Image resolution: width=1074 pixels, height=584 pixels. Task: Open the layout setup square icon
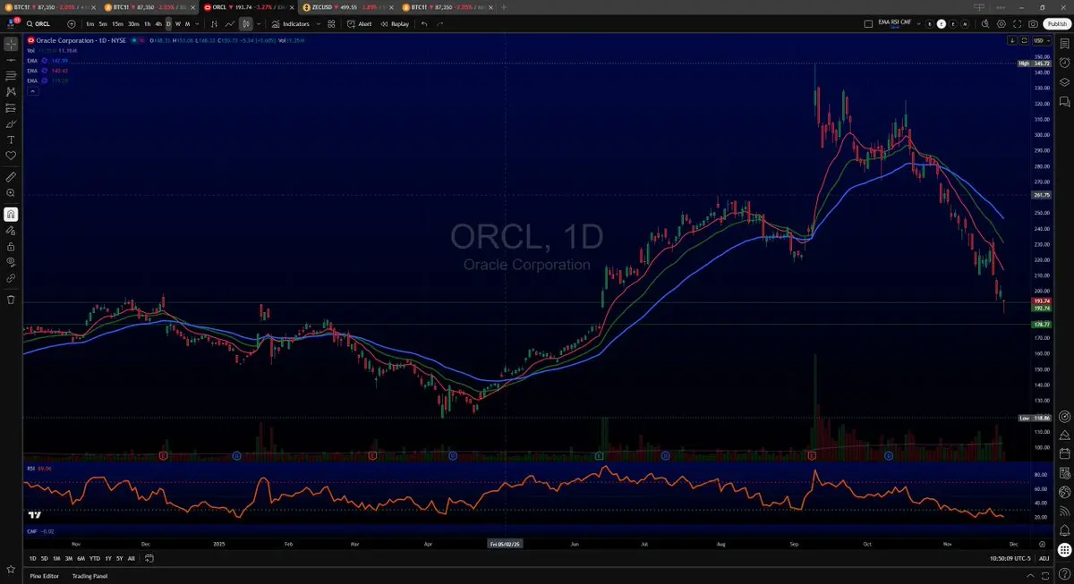(868, 24)
